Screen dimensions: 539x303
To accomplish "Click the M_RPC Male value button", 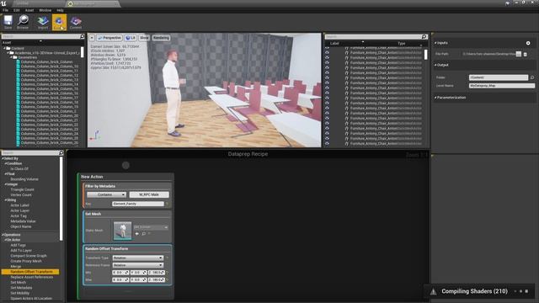I will [x=149, y=194].
